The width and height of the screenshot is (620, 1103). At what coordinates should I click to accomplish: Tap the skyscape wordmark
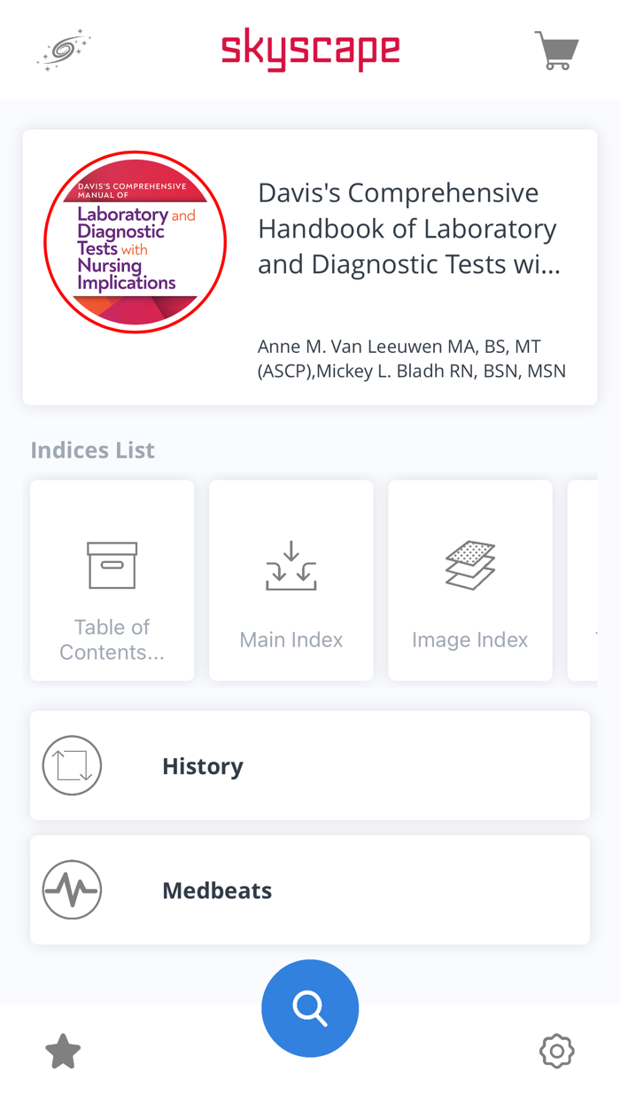310,51
